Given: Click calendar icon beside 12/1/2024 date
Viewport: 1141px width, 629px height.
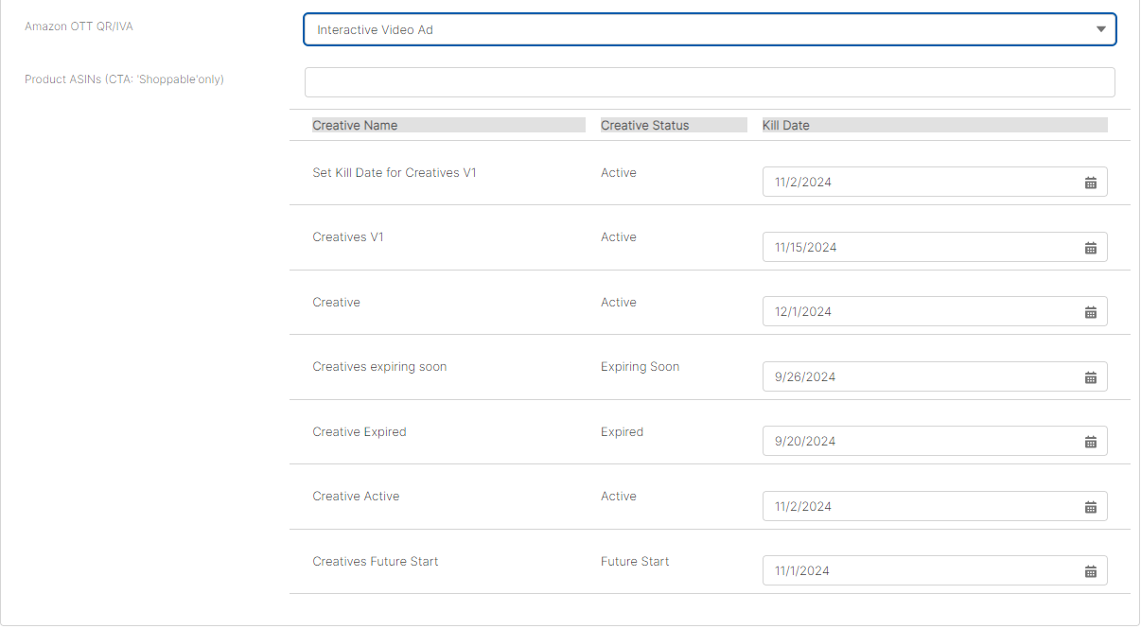Looking at the screenshot, I should coord(1090,312).
